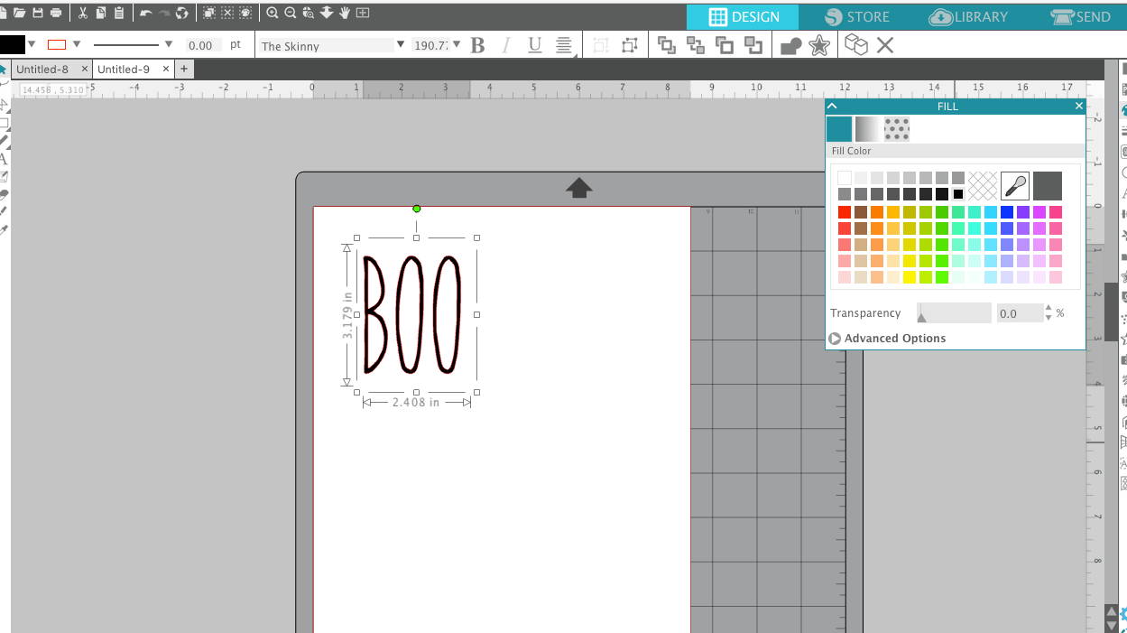Choose the blue fill color swatch

coord(1007,212)
